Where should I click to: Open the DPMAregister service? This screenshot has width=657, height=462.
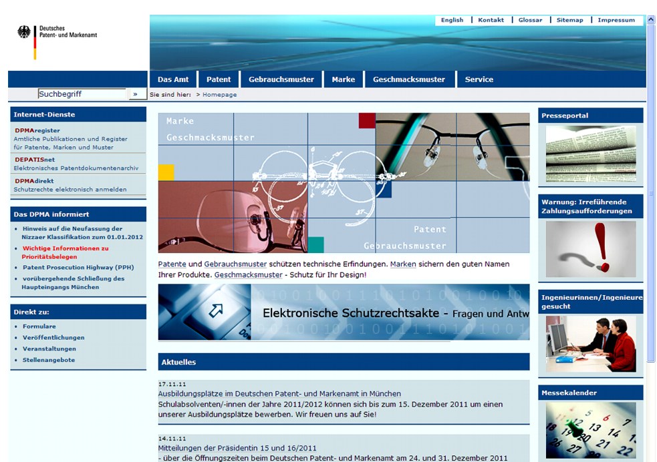[x=37, y=131]
